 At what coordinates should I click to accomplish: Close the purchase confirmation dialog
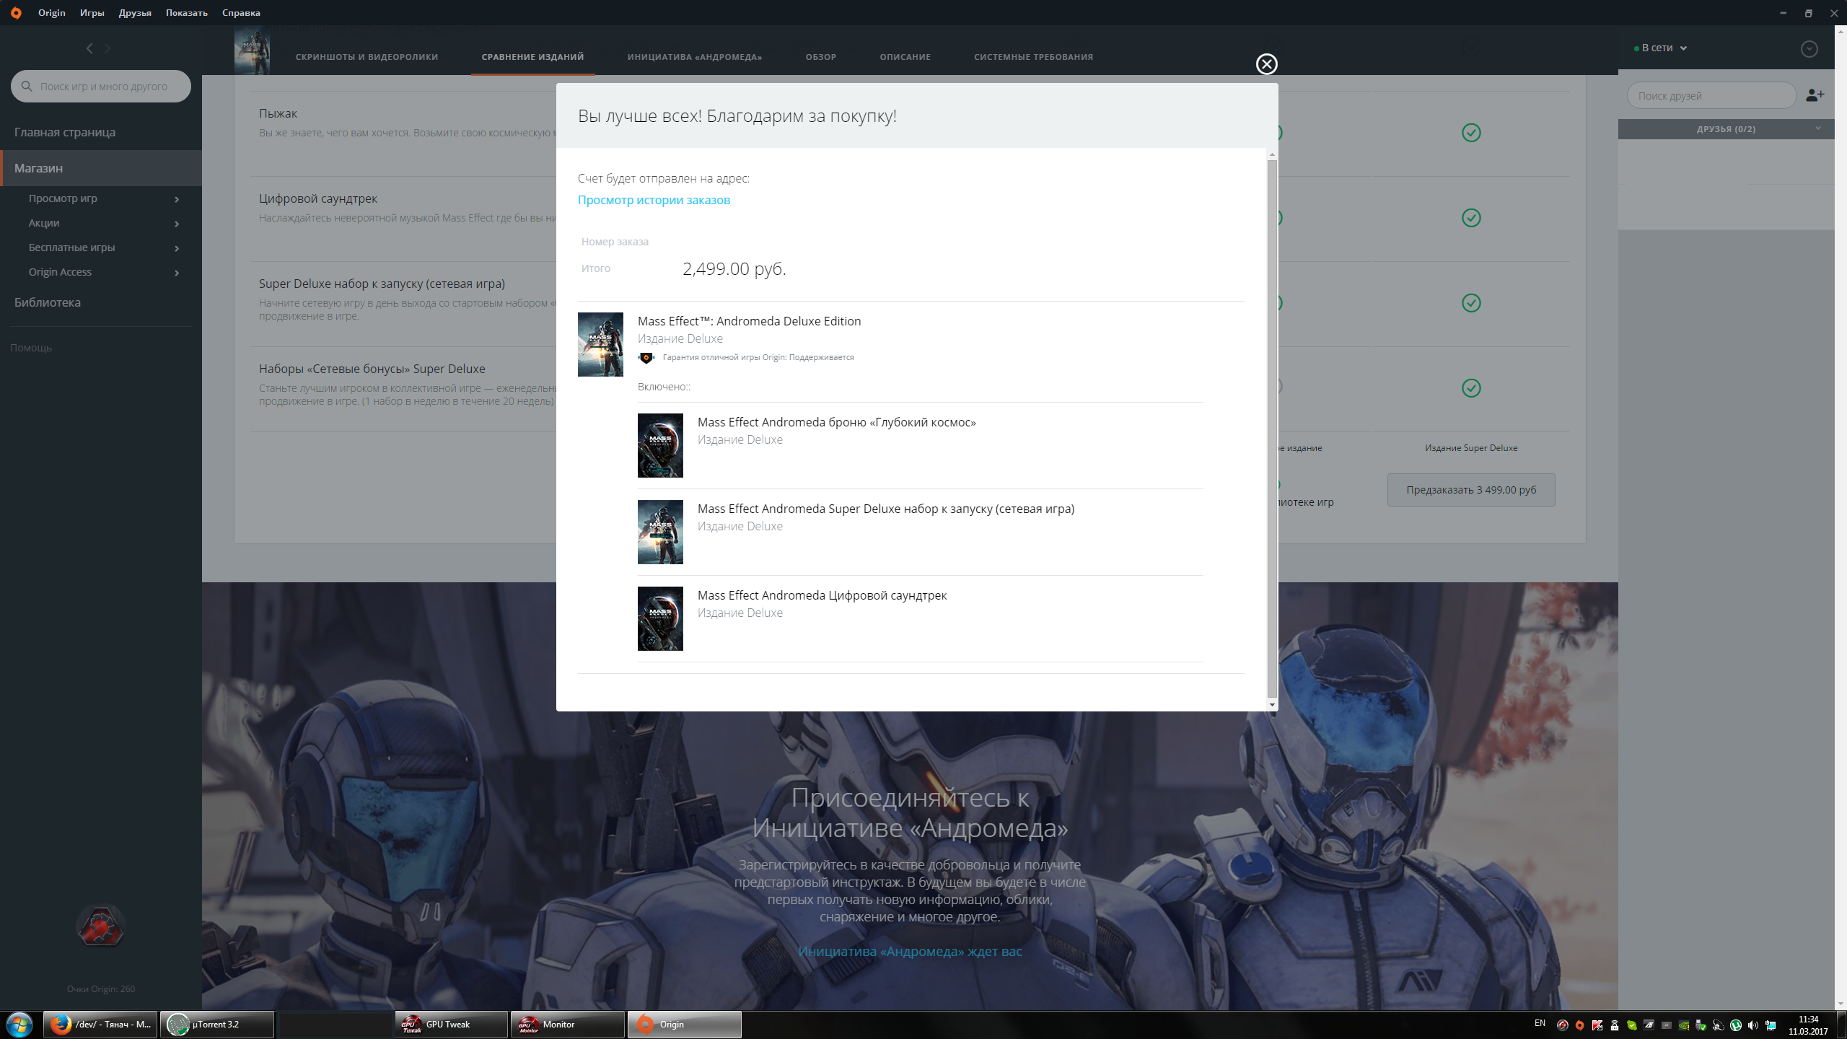coord(1266,64)
